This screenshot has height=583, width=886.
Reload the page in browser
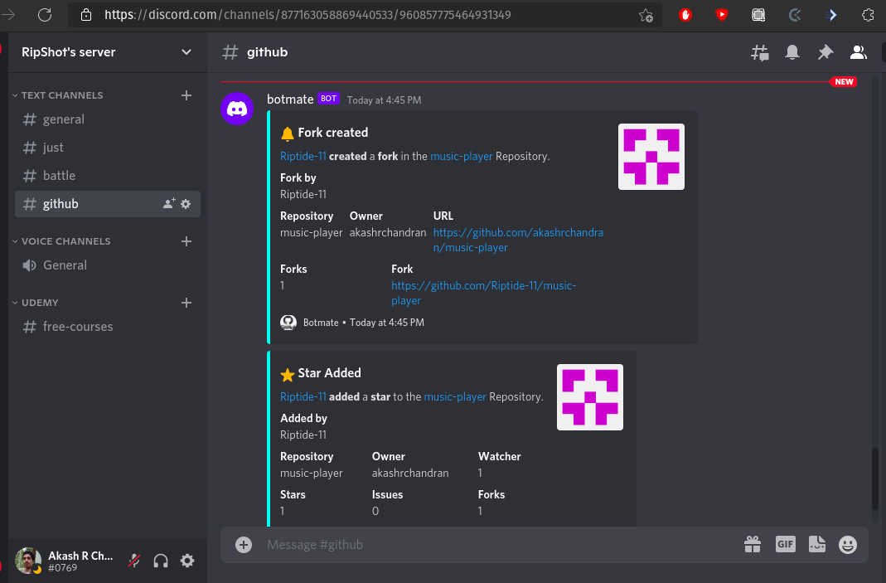click(x=45, y=15)
